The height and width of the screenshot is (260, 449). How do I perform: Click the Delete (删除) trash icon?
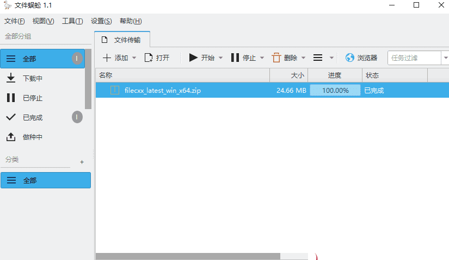[x=276, y=58]
